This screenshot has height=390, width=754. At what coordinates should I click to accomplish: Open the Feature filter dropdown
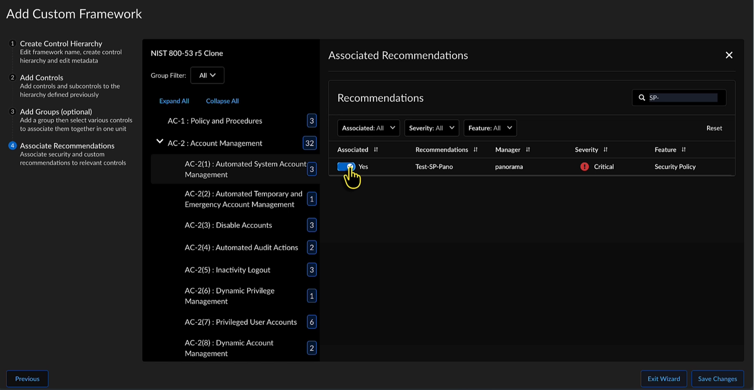point(490,128)
